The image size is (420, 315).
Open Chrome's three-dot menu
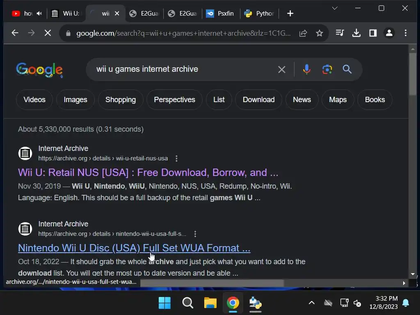[x=406, y=33]
